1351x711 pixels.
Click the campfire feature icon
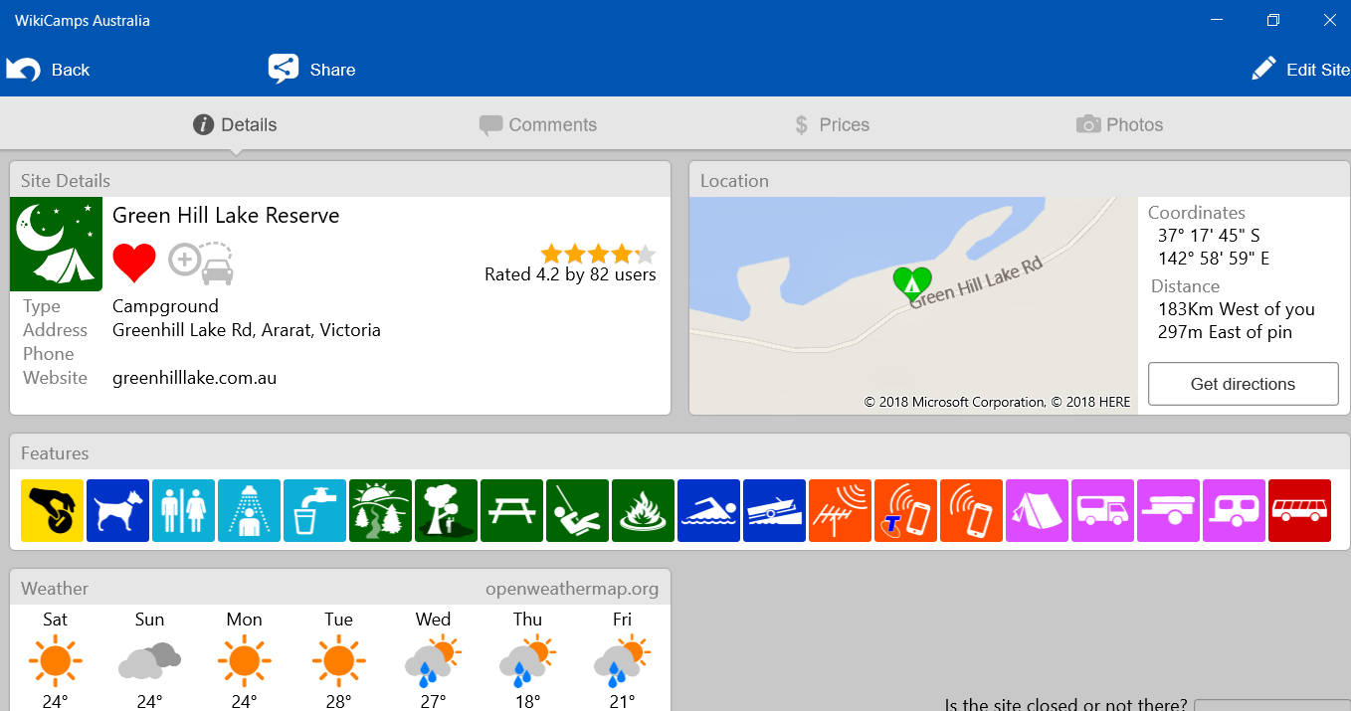pos(643,510)
